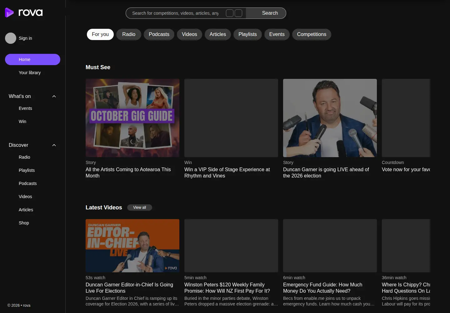Open Radio under Discover

click(24, 157)
